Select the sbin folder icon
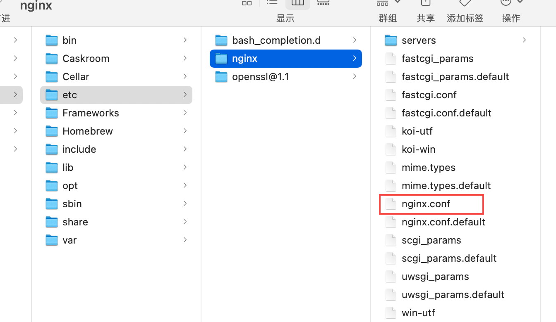The height and width of the screenshot is (322, 556). [x=52, y=204]
